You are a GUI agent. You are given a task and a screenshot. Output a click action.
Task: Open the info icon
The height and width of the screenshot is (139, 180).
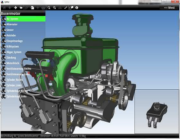point(77,8)
